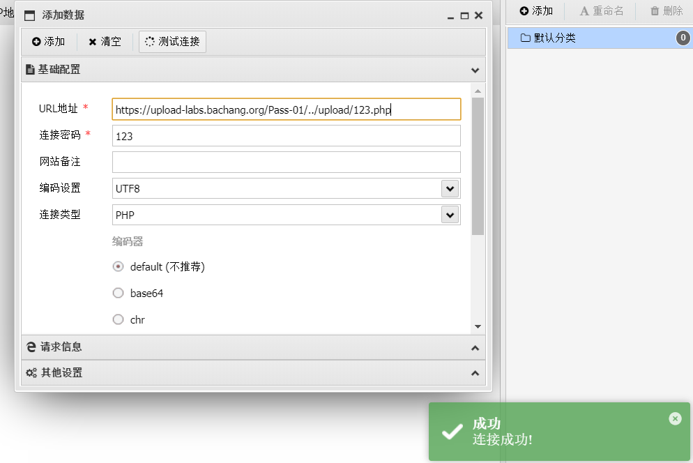The image size is (693, 463).
Task: Select the 默认分类 category row
Action: coord(600,38)
